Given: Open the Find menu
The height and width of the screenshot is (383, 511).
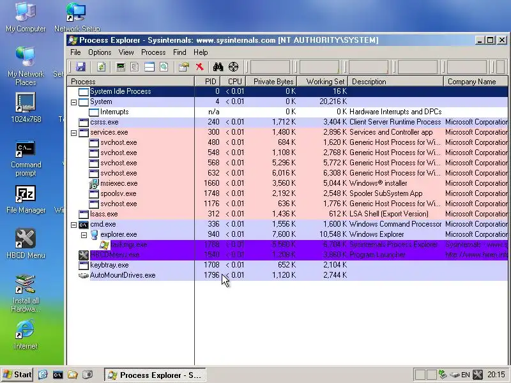Looking at the screenshot, I should click(x=179, y=52).
